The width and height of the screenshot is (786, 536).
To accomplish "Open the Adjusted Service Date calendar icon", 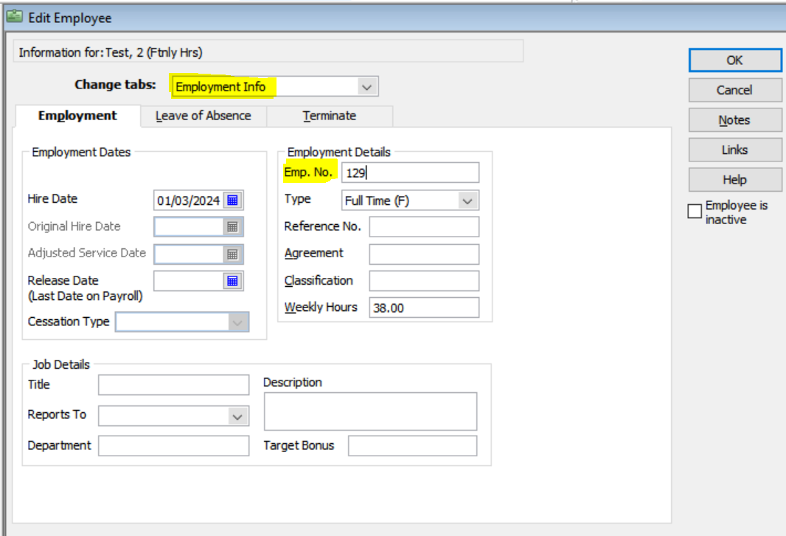I will point(232,254).
